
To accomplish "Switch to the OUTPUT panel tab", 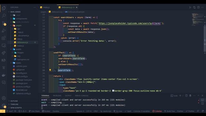I will 68,96.
